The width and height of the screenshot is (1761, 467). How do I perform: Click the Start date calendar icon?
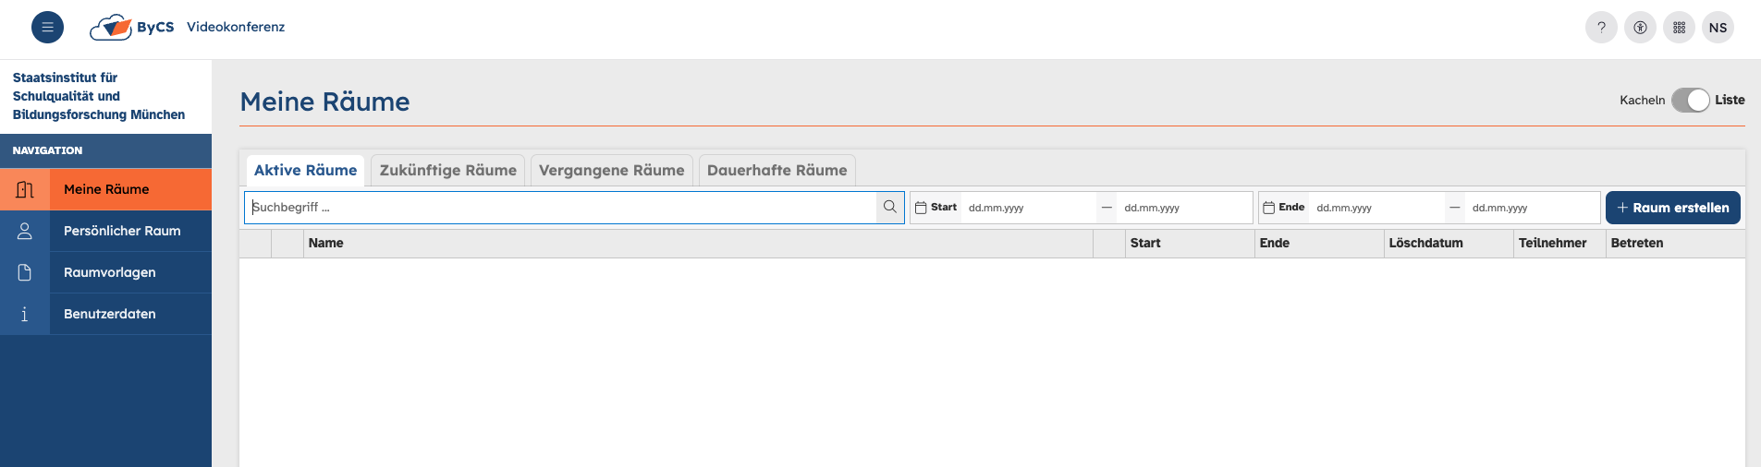pyautogui.click(x=921, y=208)
